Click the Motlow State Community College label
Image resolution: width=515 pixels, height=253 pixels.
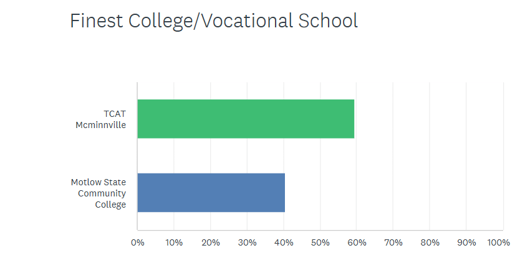click(99, 193)
